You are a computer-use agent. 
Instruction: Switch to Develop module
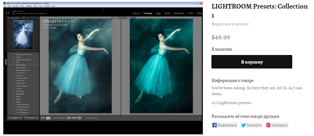point(148,14)
